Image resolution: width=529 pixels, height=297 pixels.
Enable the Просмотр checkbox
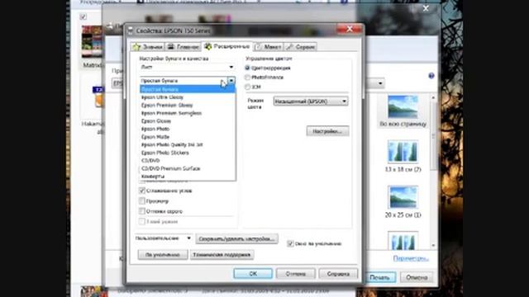142,201
